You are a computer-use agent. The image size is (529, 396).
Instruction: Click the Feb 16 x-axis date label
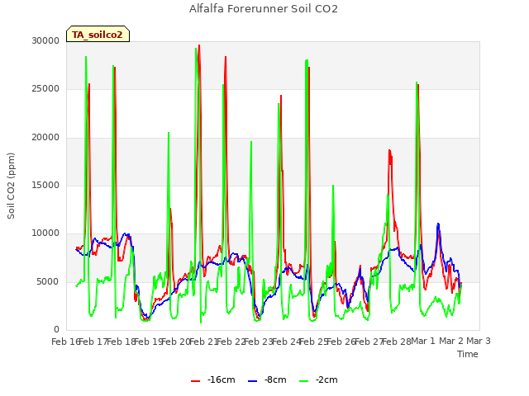65,342
